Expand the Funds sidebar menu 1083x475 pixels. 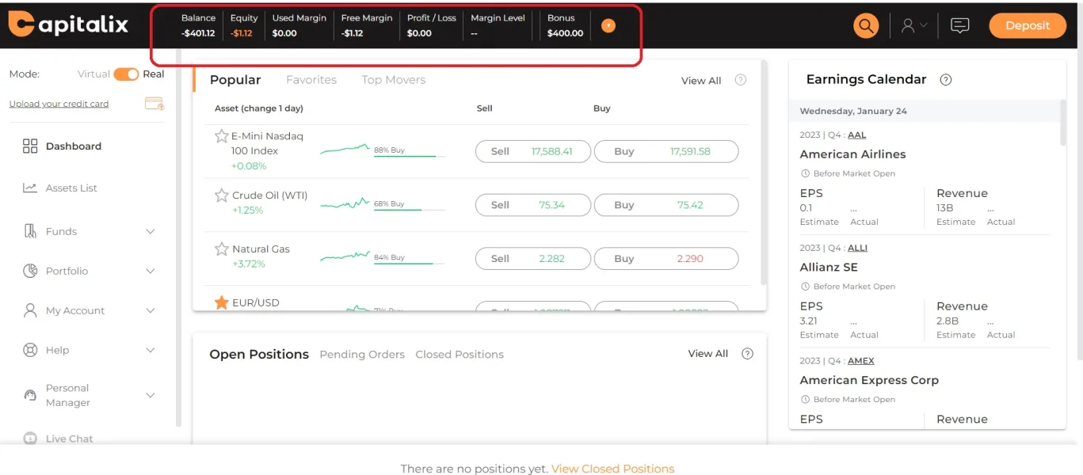tap(151, 232)
